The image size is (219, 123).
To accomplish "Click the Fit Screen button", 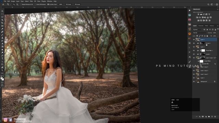I will coord(68,4).
